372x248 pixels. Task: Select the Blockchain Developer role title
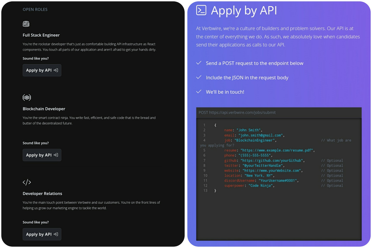tap(44, 109)
